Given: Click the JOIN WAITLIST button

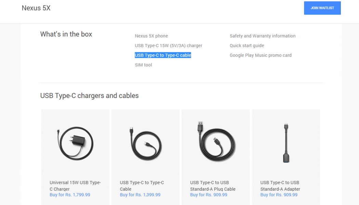Looking at the screenshot, I should tap(322, 8).
